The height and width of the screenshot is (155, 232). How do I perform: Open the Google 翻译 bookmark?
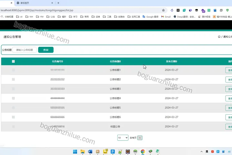pos(150,16)
